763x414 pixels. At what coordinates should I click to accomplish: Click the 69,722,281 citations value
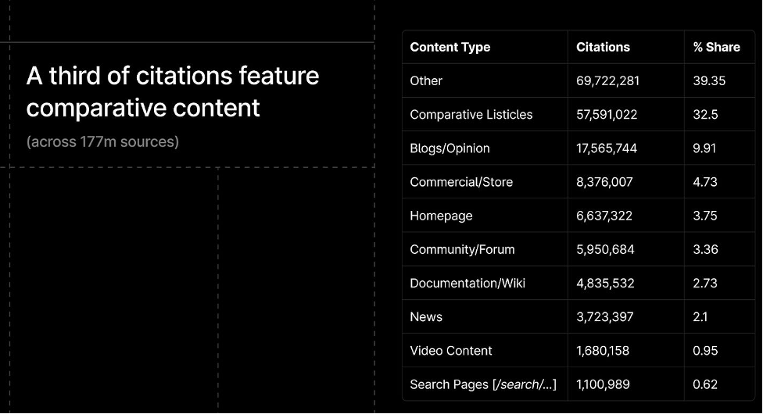607,80
